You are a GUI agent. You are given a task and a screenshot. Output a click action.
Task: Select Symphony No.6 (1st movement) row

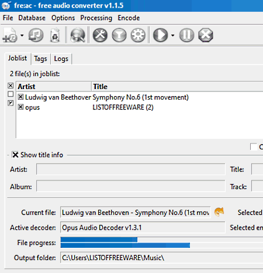pos(140,97)
